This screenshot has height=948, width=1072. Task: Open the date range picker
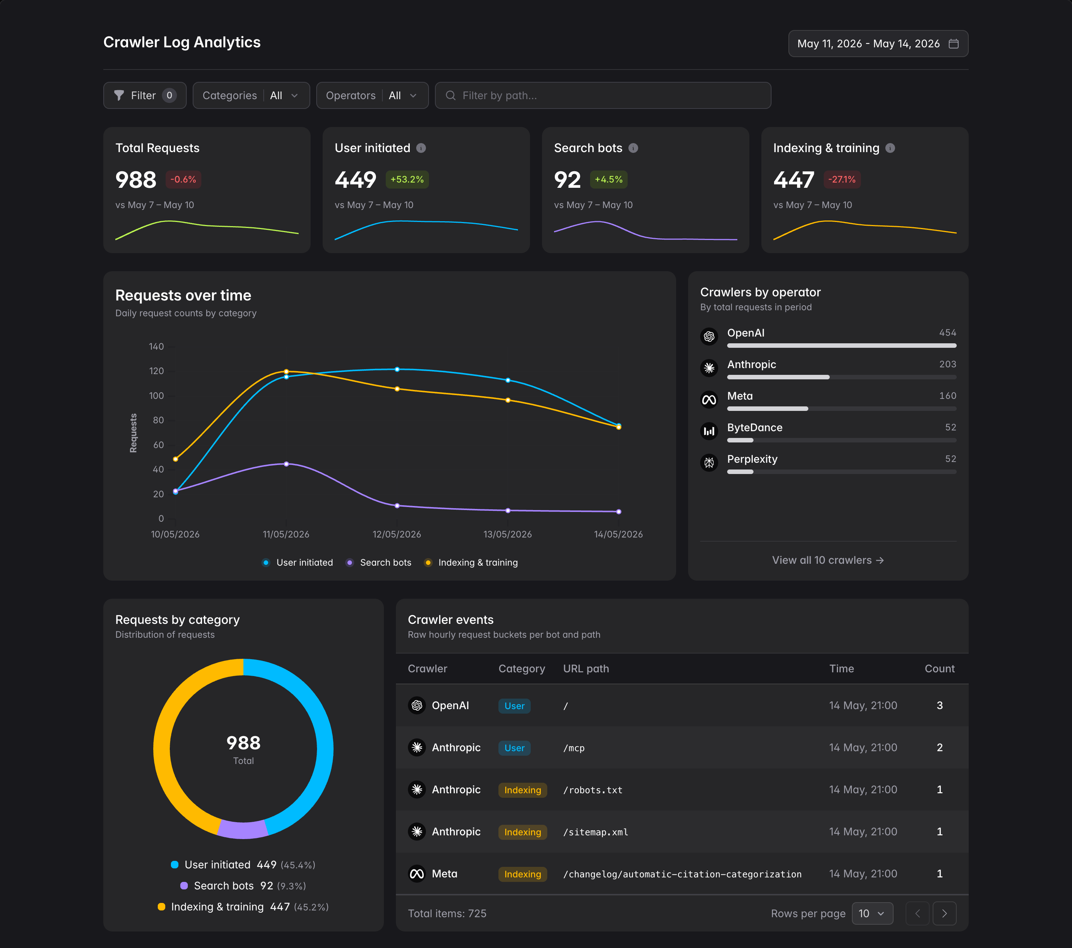[x=878, y=44]
